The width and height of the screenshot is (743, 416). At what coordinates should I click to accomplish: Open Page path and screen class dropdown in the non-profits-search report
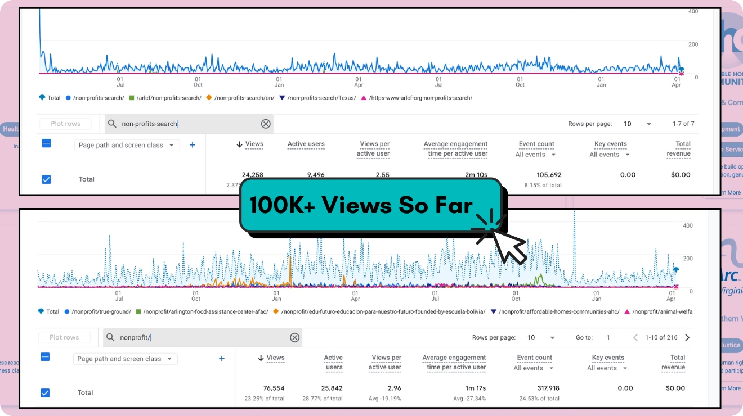127,145
